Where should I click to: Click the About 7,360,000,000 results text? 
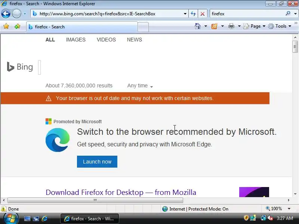(79, 86)
